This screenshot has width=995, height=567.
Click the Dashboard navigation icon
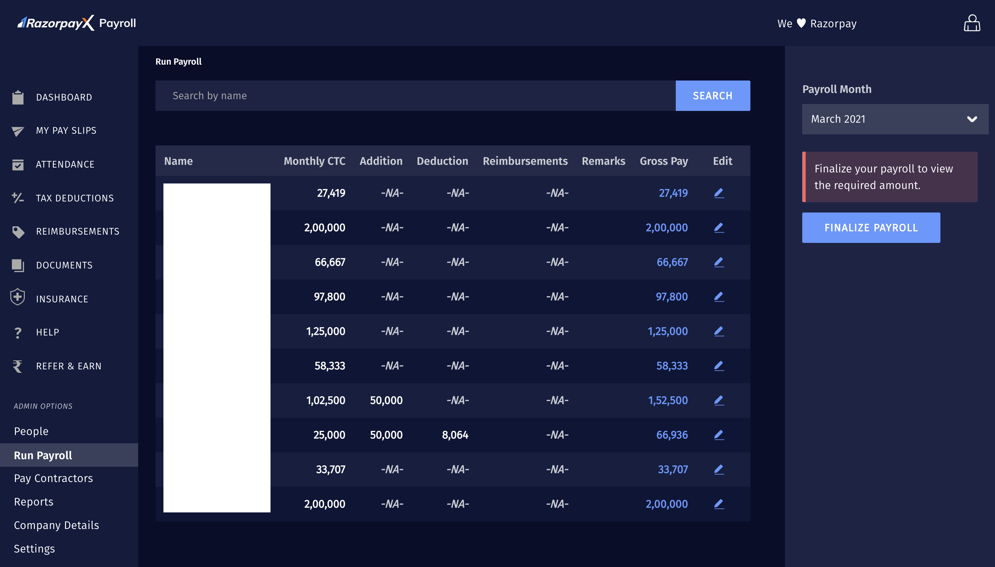[x=18, y=96]
